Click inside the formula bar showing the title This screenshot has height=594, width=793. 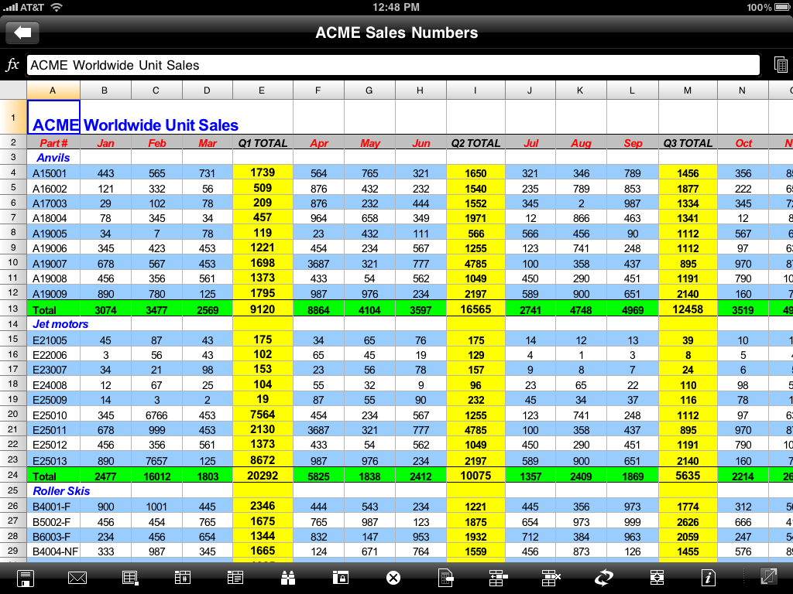point(232,65)
